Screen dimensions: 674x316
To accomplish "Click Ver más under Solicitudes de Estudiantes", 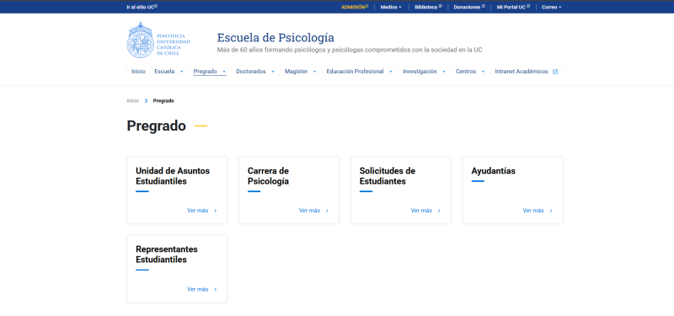I will pyautogui.click(x=421, y=211).
